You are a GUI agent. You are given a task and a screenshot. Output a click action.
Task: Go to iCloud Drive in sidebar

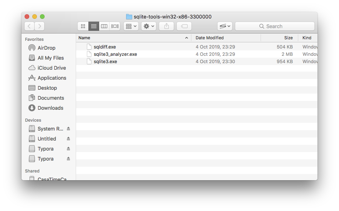point(52,68)
